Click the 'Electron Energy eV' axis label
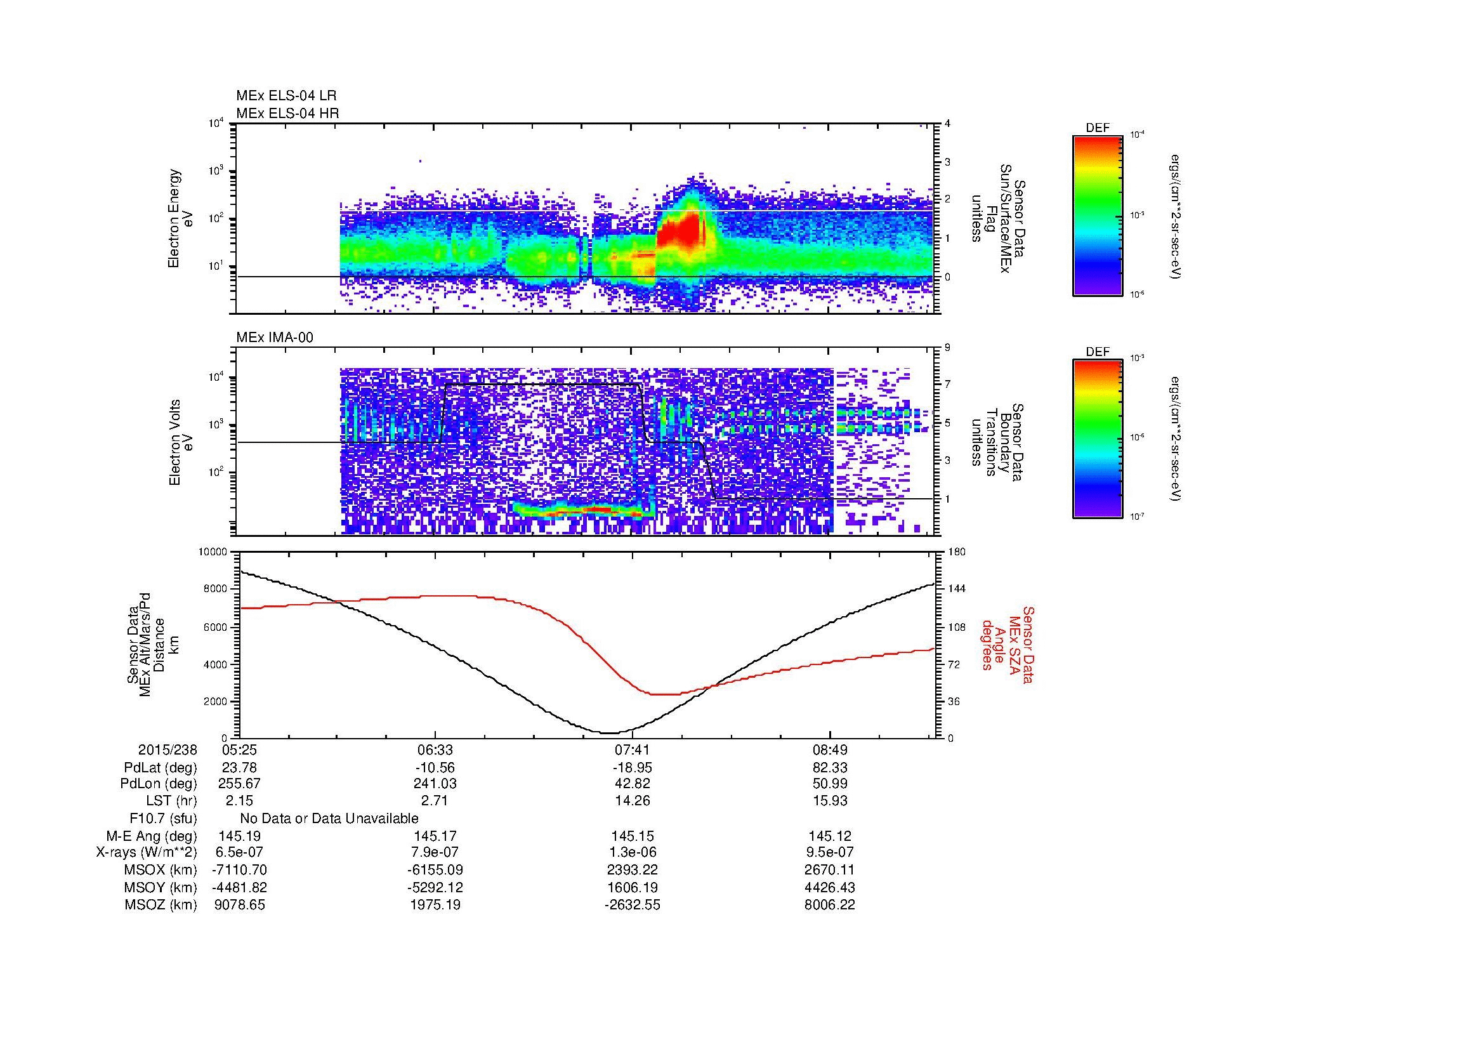This screenshot has height=1049, width=1484. click(181, 218)
